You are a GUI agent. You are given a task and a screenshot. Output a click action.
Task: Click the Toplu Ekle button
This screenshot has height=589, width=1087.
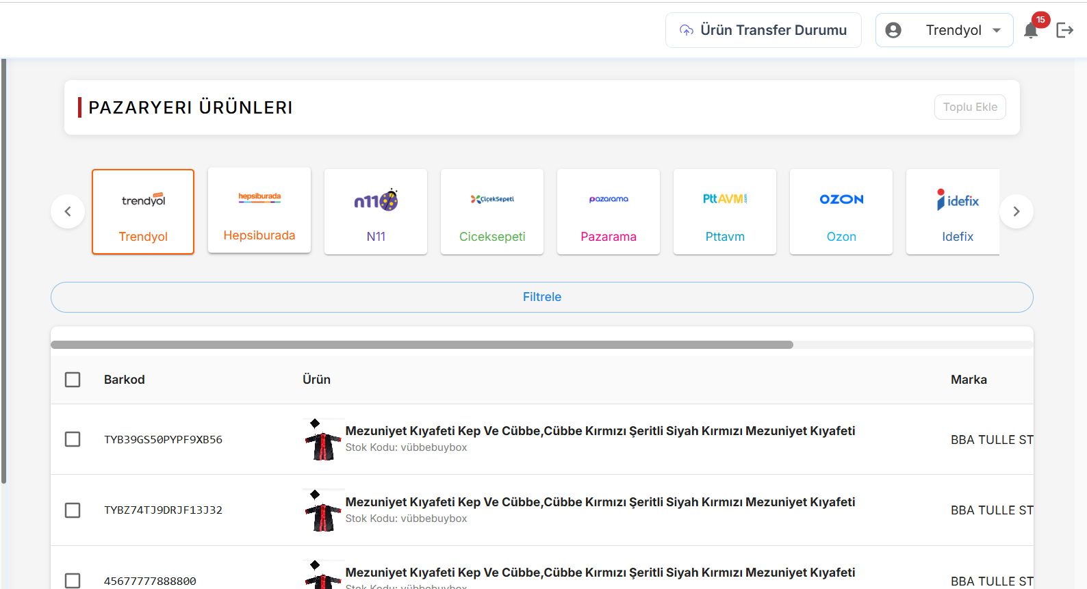coord(970,107)
